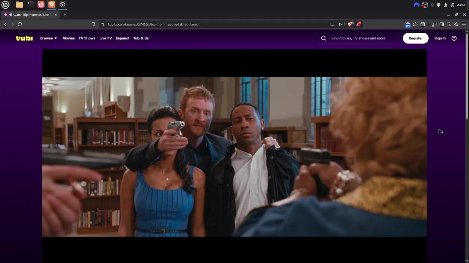Screen dimensions: 469x263
Task: Reload the current page
Action: (20, 24)
